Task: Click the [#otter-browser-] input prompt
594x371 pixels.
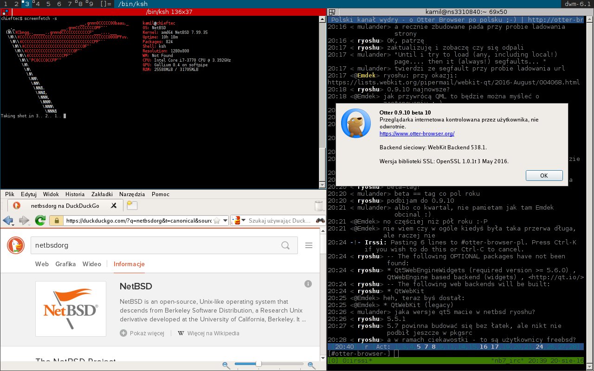Action: (359, 353)
